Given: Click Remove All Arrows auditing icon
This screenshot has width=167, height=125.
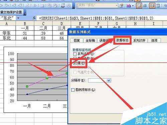Looking at the screenshot, I should pyautogui.click(x=27, y=5).
